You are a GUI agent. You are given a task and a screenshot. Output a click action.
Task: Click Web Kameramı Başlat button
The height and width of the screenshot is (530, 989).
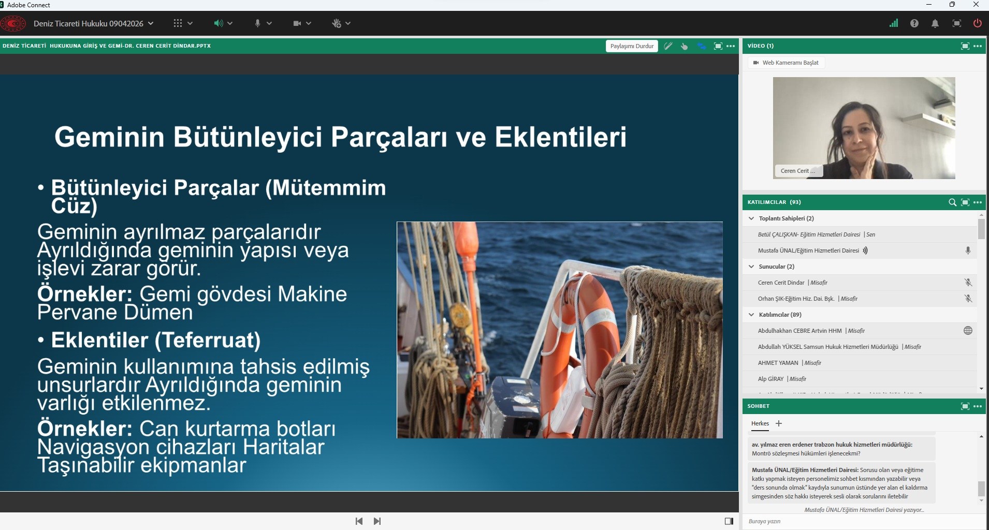[x=786, y=63]
